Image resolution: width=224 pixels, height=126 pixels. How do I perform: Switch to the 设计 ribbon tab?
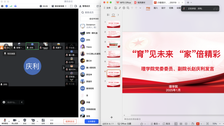click(163, 8)
